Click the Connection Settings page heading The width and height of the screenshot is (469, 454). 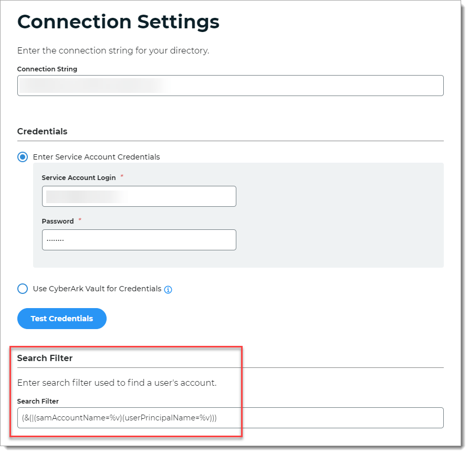click(118, 22)
